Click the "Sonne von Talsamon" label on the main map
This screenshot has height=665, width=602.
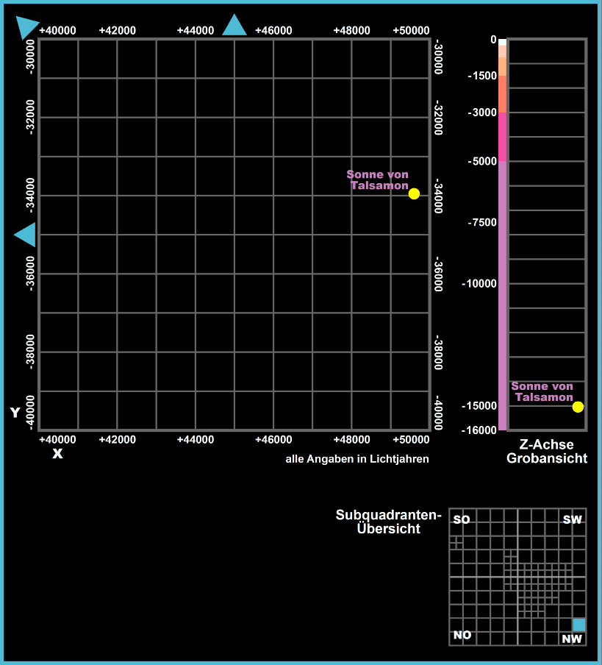pos(378,180)
